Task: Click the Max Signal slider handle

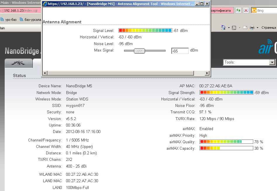Action: tap(140, 51)
